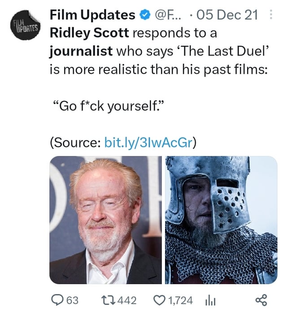Click the bold Ridley Scott text
The height and width of the screenshot is (316, 287).
pos(89,33)
